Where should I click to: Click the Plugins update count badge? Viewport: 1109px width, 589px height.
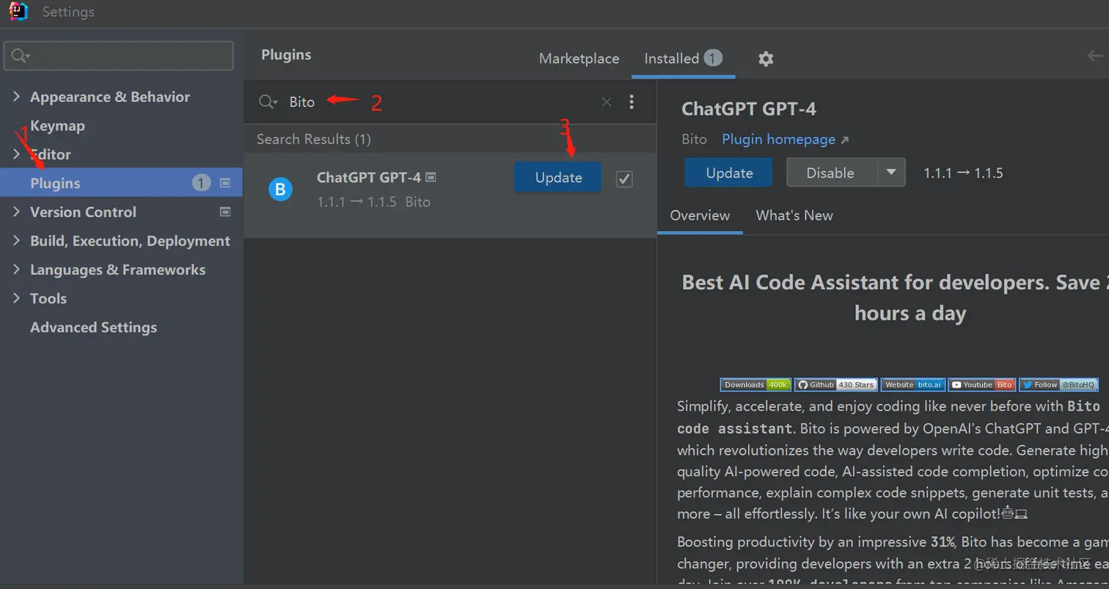click(202, 183)
